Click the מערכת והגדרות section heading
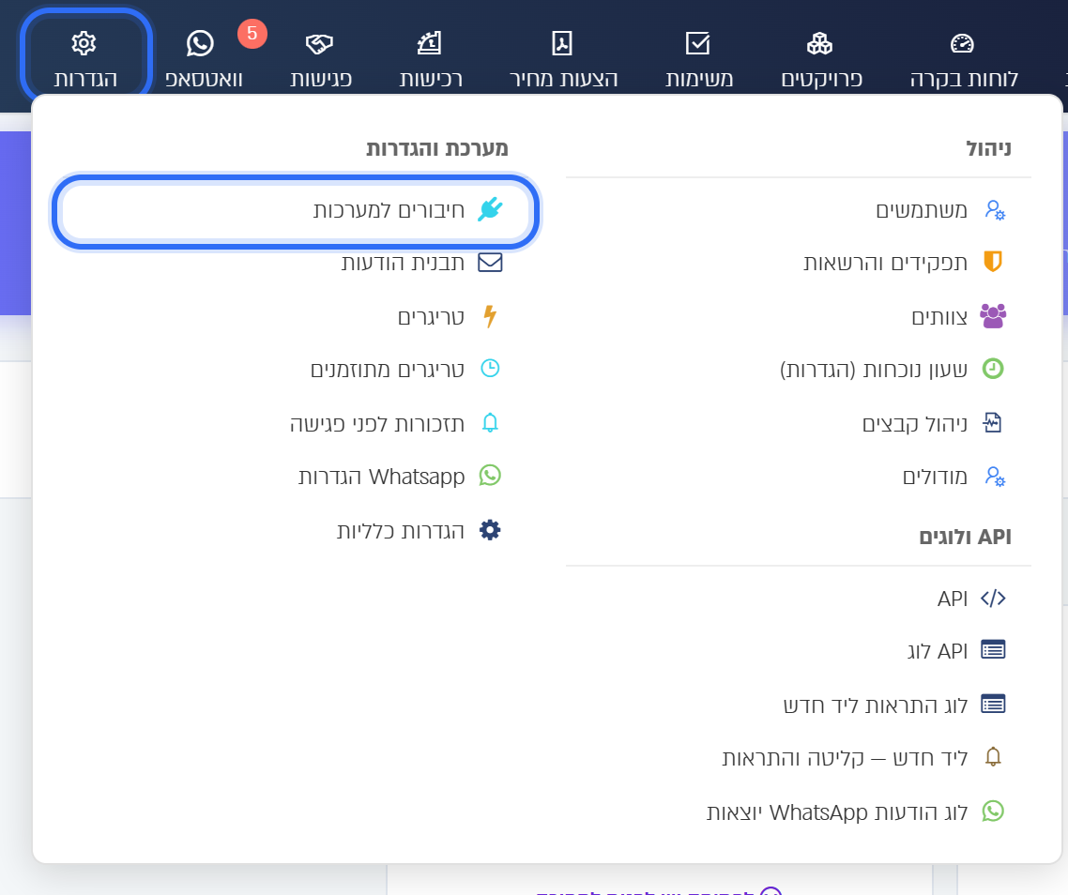 (x=437, y=148)
